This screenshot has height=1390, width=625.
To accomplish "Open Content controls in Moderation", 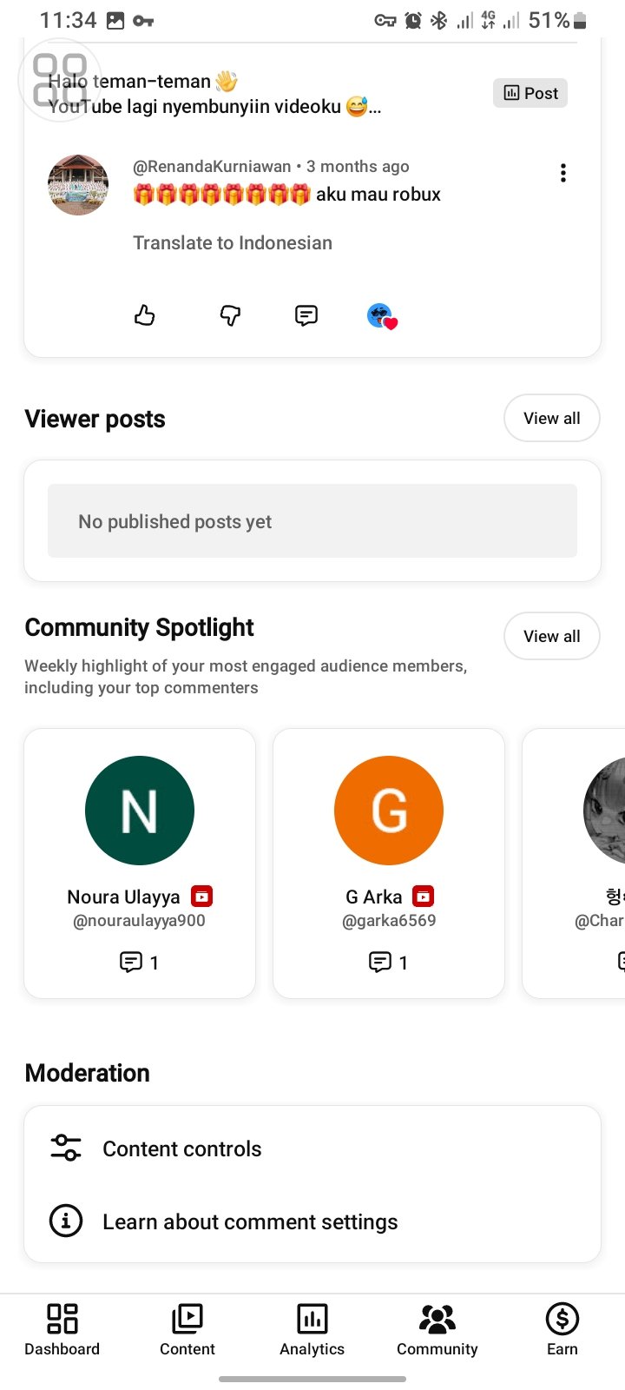I will tap(182, 1148).
